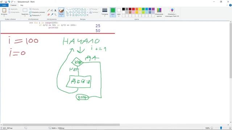
Task: Pick the Triangle shape
Action: 85,9
